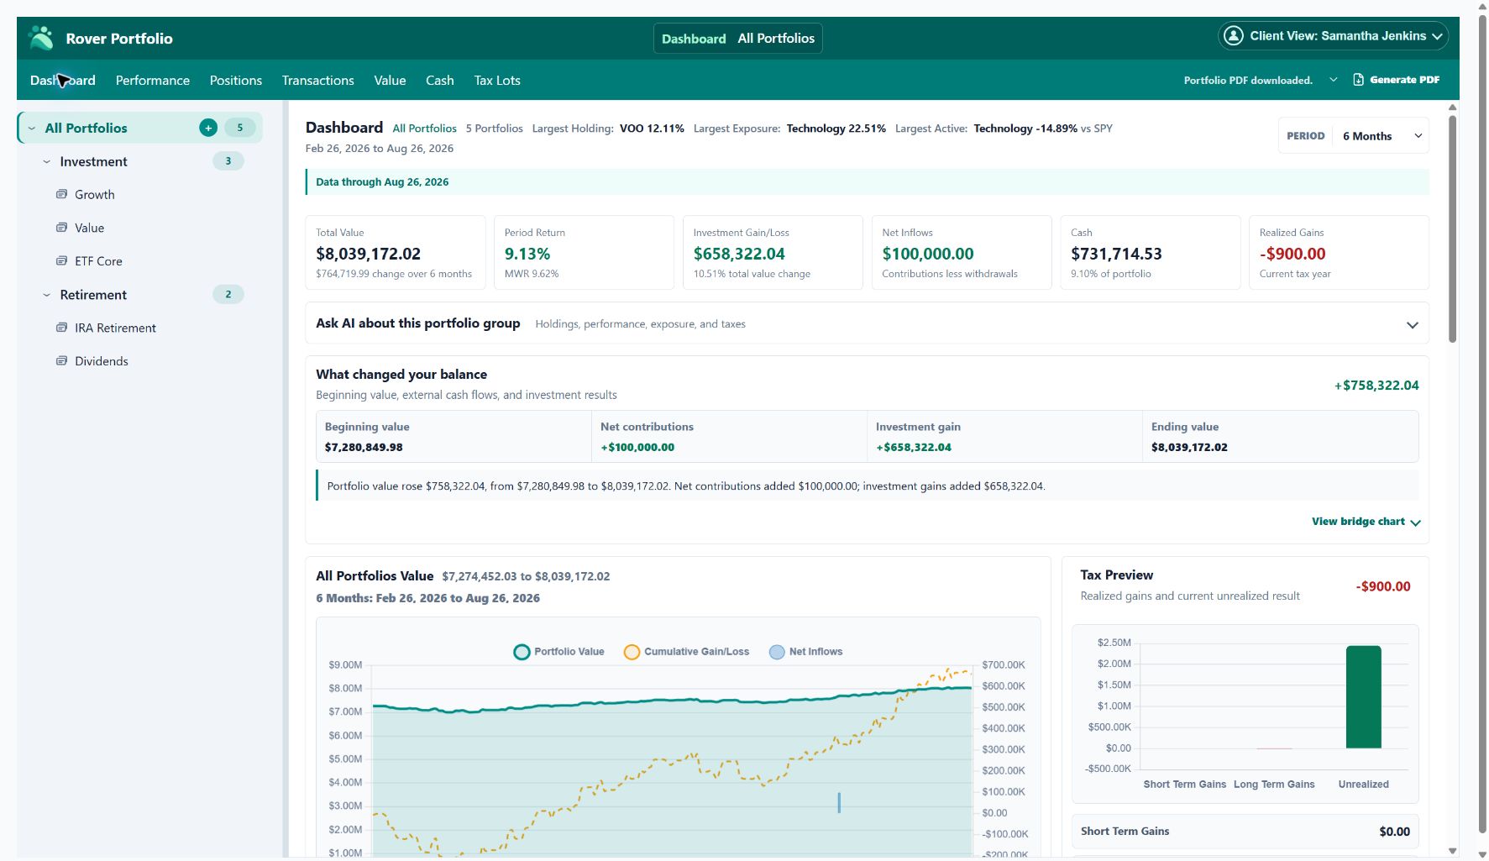
Task: Toggle Portfolio Value chart legend series
Action: 559,652
